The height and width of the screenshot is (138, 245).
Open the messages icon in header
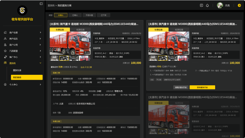(x=201, y=6)
